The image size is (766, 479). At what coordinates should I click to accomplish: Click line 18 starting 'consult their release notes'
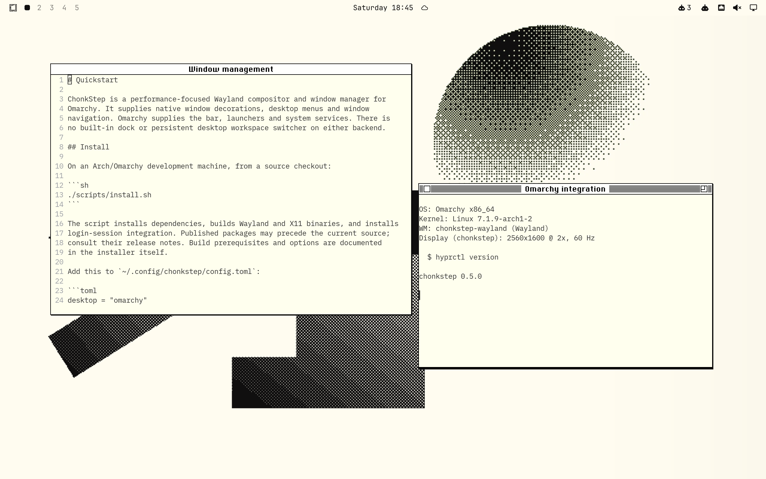(225, 243)
